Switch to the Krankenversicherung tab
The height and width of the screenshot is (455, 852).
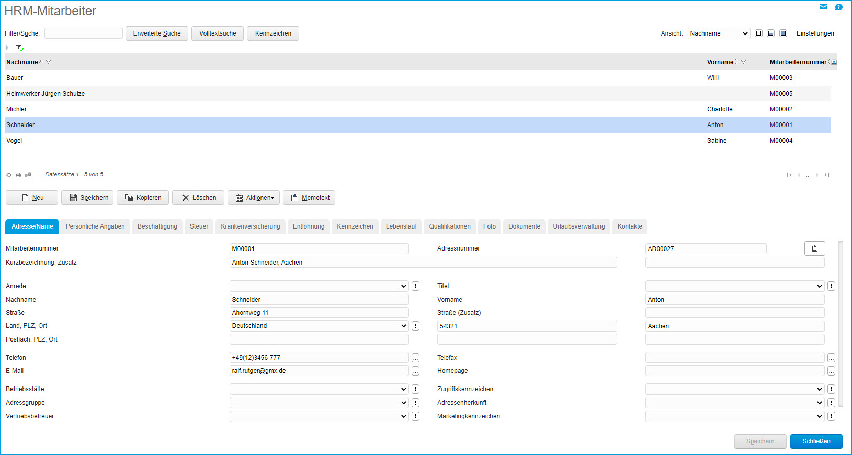pyautogui.click(x=251, y=226)
